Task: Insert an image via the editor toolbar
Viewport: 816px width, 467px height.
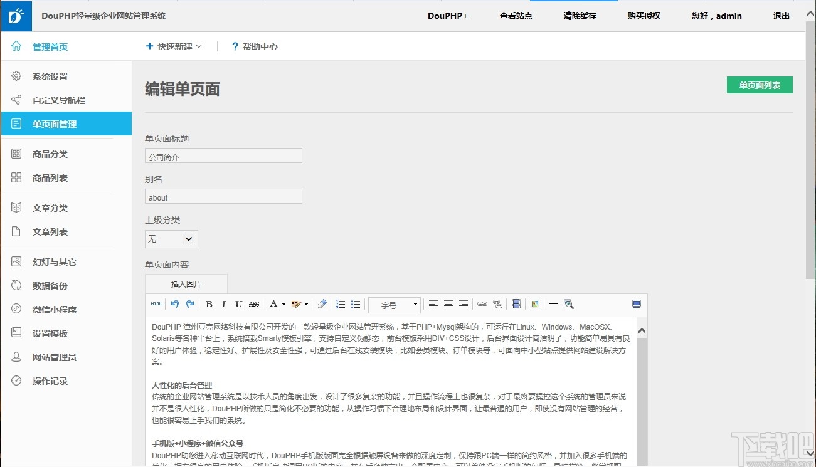Action: pyautogui.click(x=534, y=304)
